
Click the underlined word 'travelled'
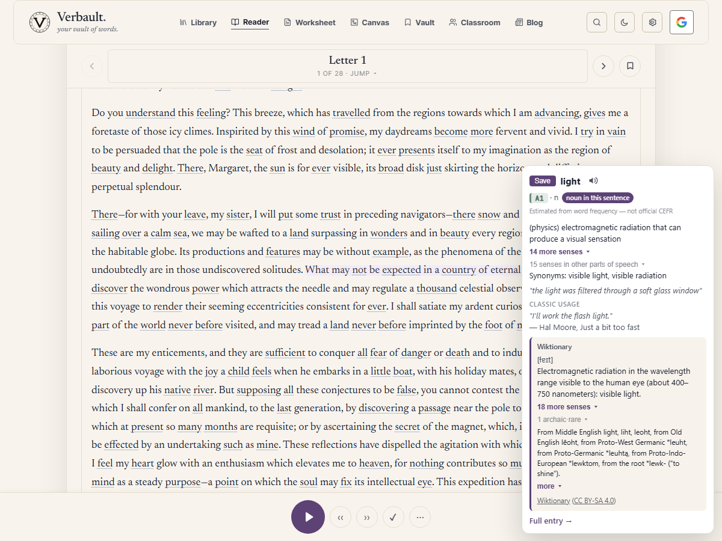[351, 113]
